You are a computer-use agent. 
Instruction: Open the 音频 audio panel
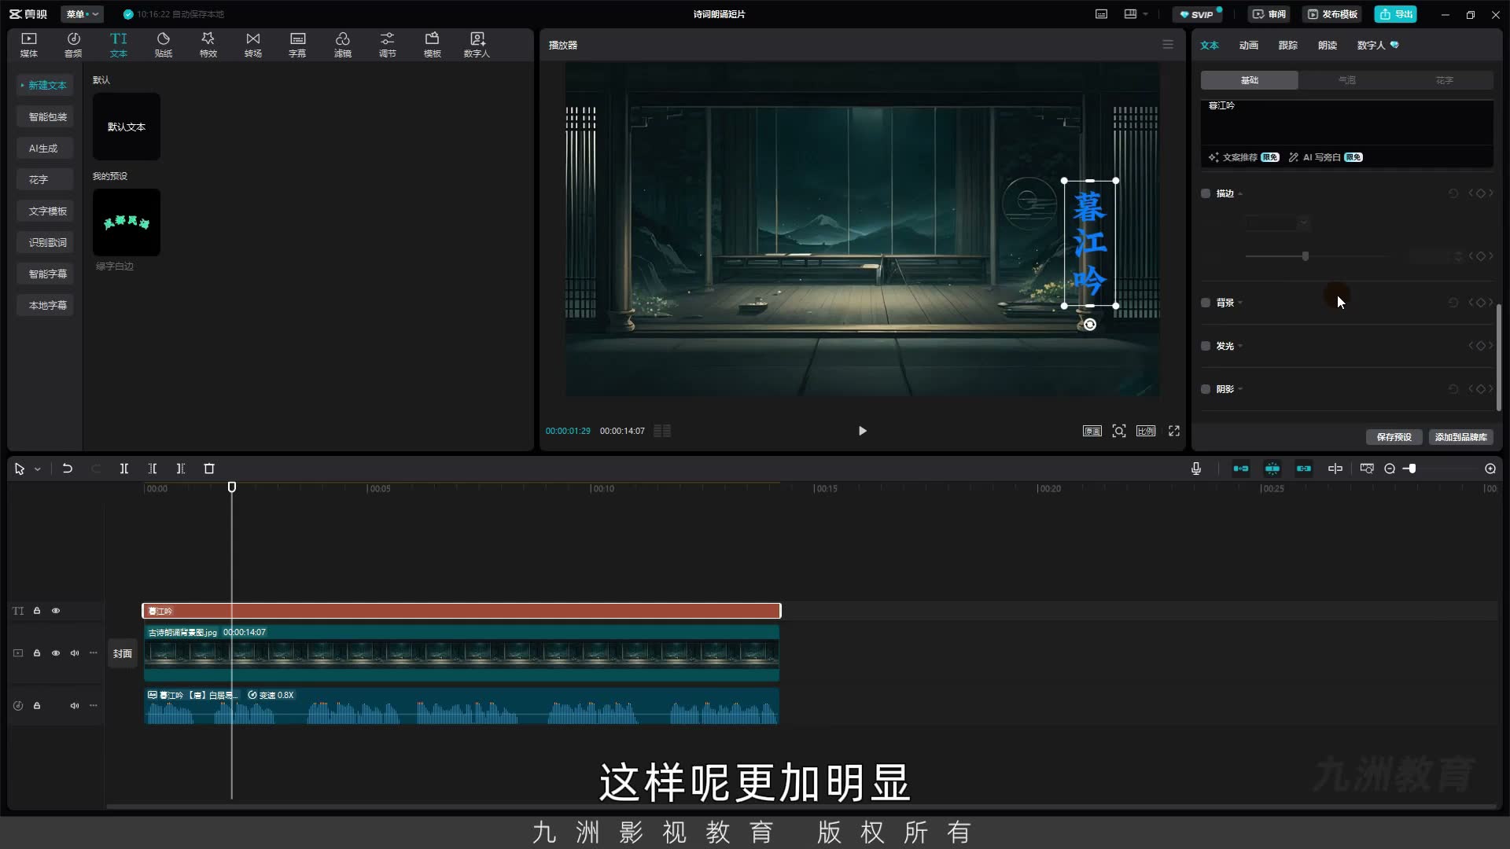(x=73, y=45)
